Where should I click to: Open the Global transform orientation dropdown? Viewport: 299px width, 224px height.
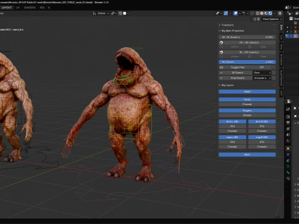point(100,13)
